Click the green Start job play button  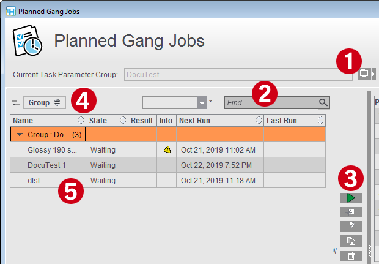tap(350, 198)
